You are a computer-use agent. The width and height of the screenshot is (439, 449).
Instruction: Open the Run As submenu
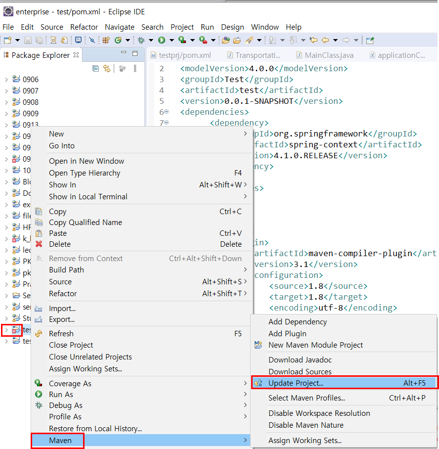click(142, 395)
